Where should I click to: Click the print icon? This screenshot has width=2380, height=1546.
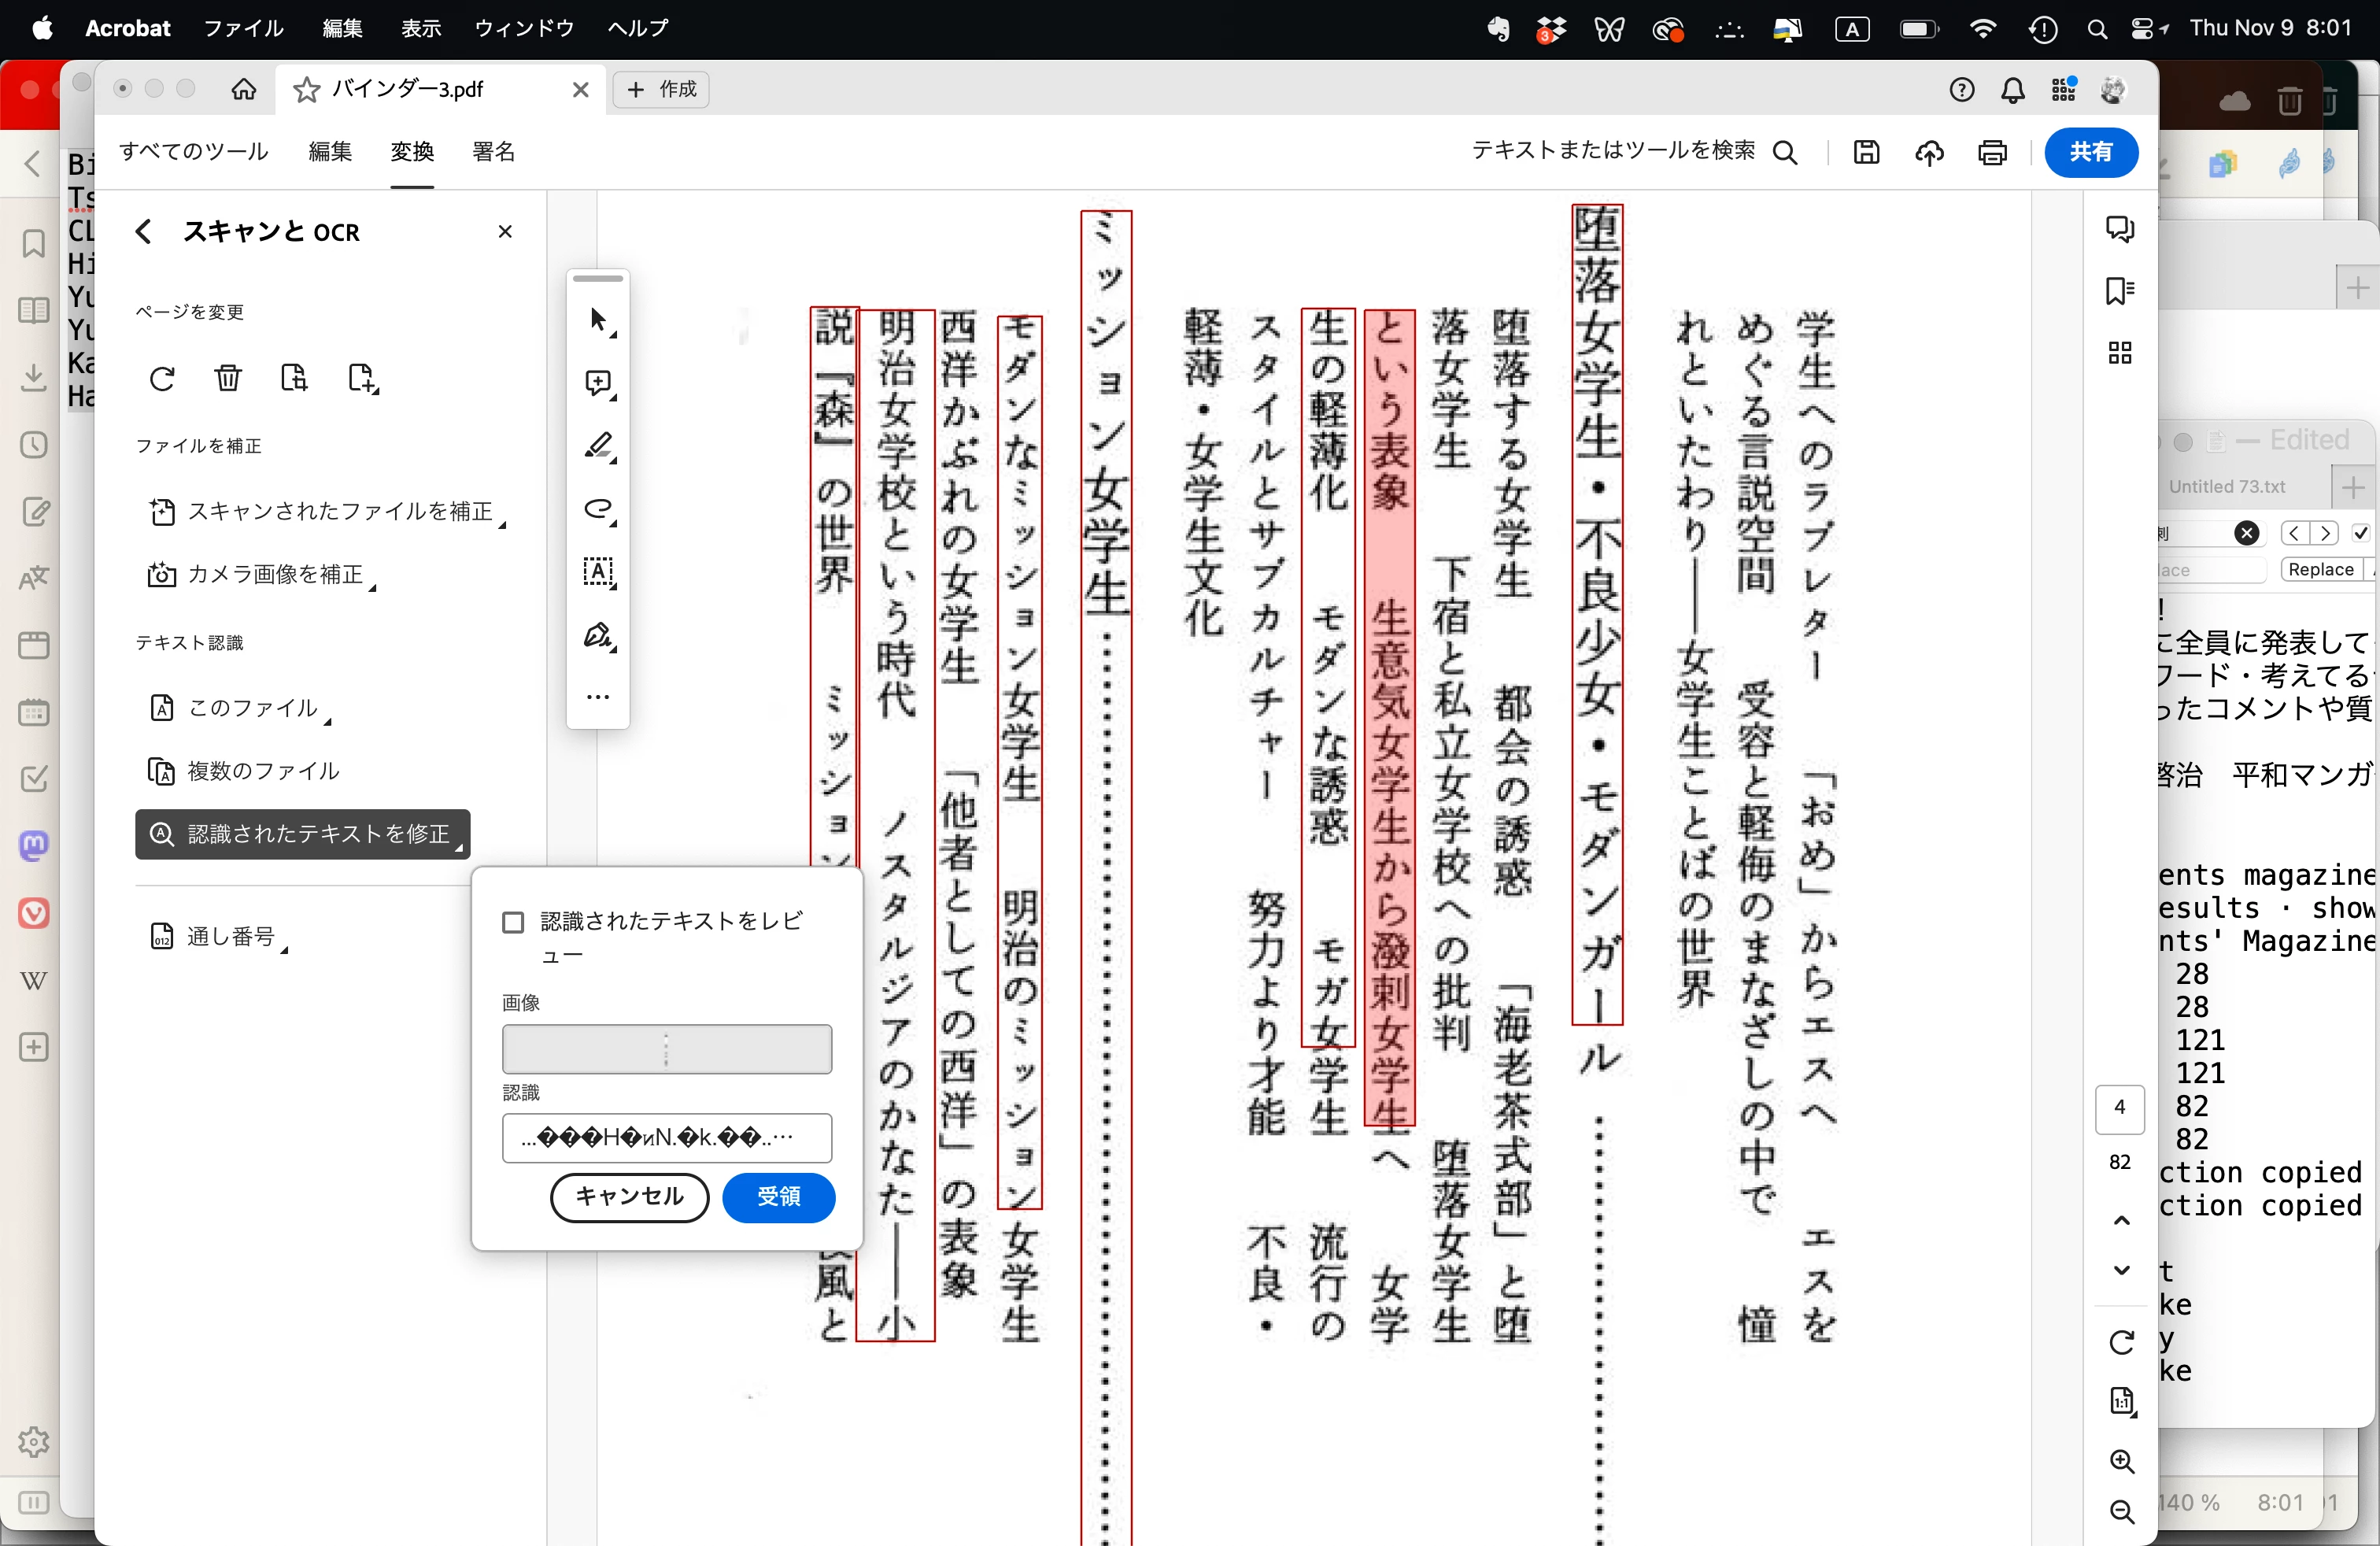(x=1992, y=153)
